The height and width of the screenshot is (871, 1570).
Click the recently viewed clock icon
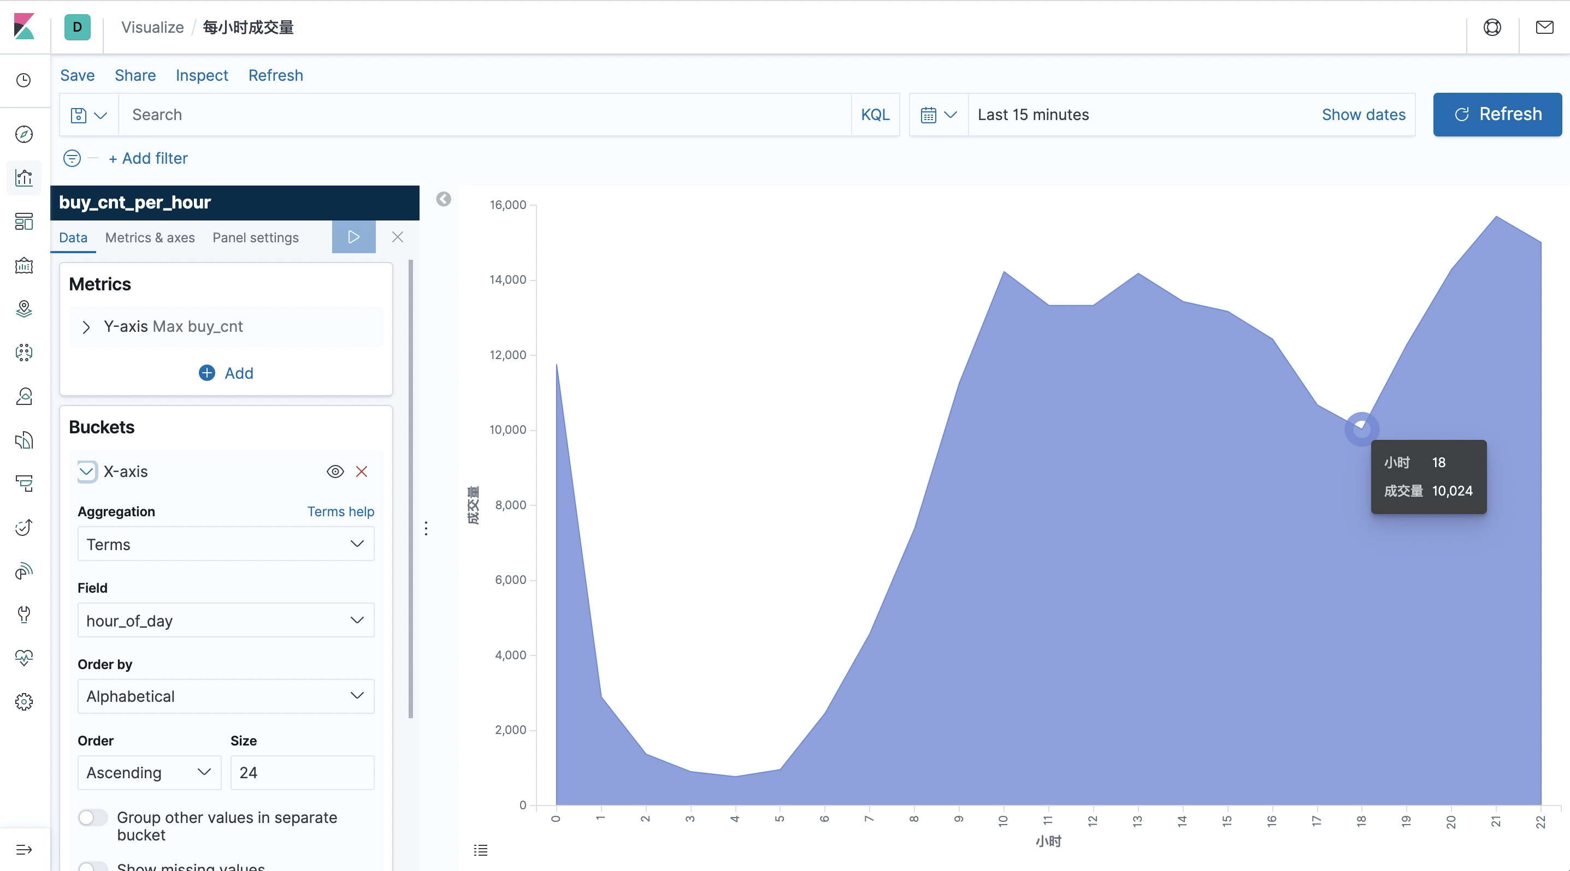(24, 80)
